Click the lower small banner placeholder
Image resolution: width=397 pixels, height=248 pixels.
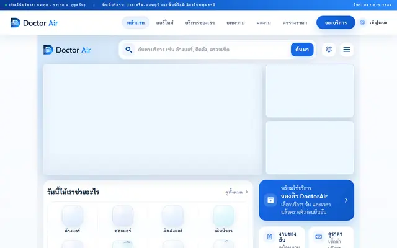click(x=310, y=148)
